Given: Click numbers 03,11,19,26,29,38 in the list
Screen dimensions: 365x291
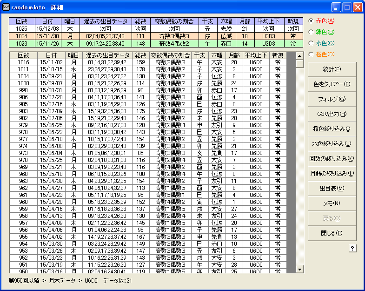Looking at the screenshot, I should click(107, 104).
